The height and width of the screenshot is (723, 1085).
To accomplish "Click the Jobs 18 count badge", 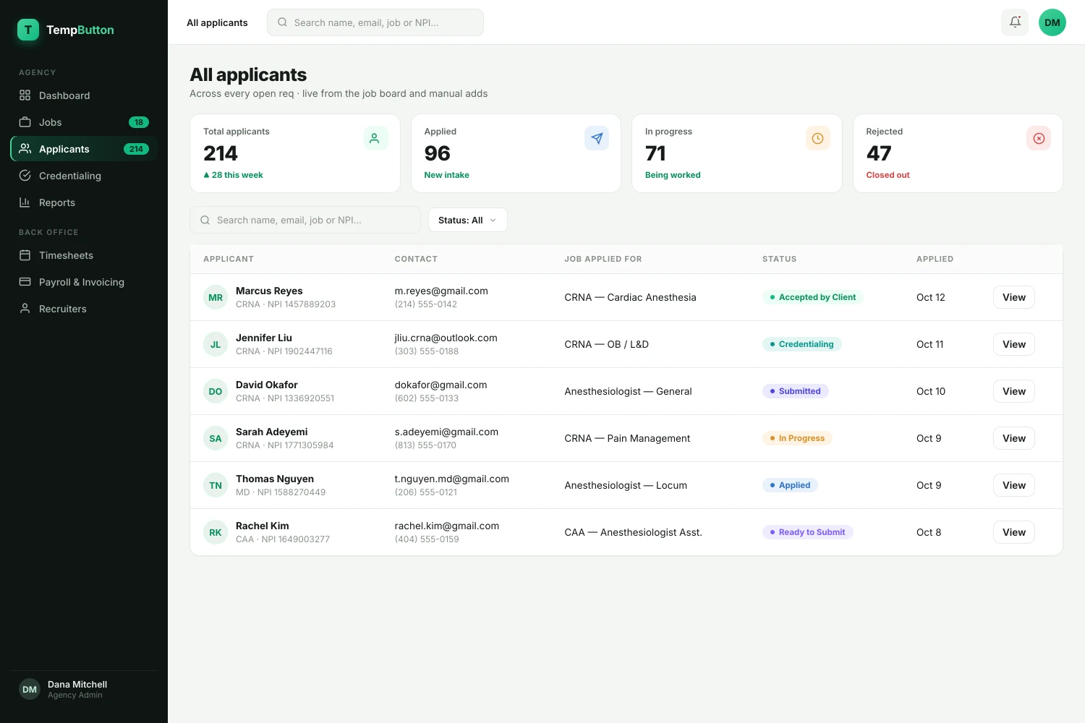I will 139,122.
